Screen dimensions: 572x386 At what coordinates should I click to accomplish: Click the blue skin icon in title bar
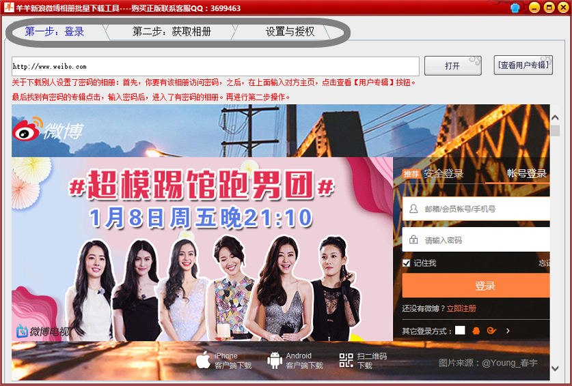(x=516, y=8)
